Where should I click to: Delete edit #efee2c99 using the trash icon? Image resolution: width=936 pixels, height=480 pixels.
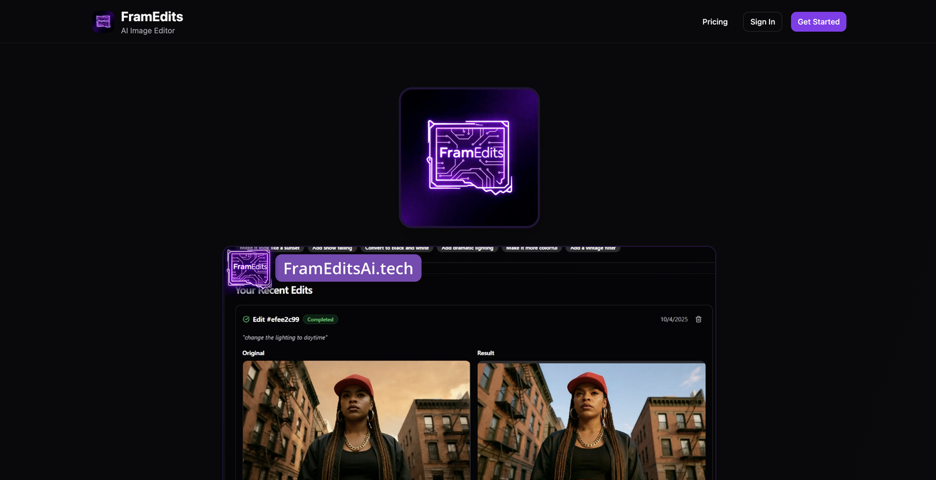click(698, 319)
